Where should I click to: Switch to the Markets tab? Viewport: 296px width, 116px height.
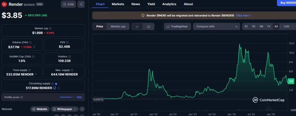pos(118,4)
